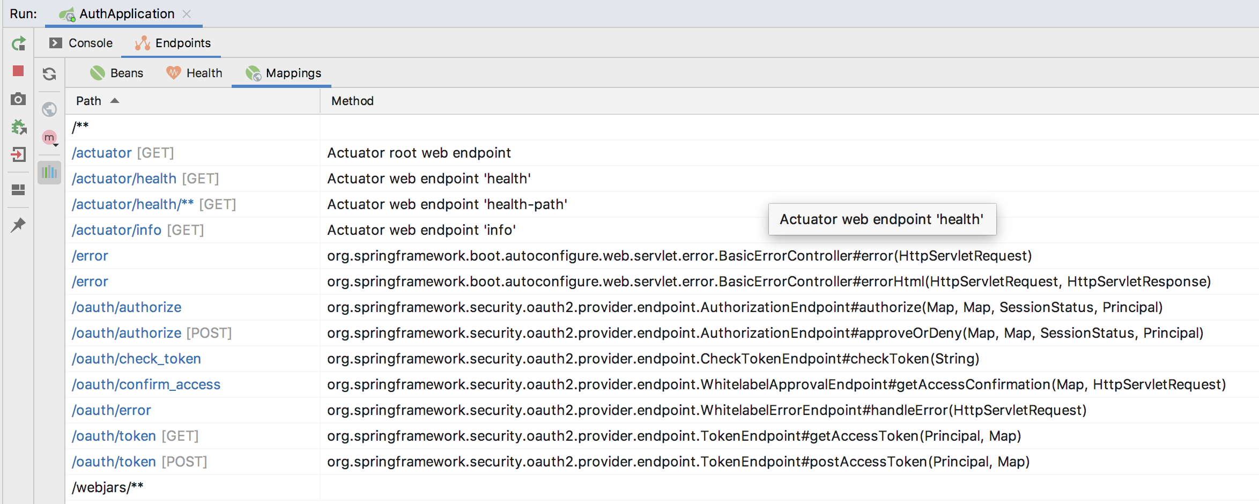Click the globe open-in-browser icon
The image size is (1259, 504).
coord(49,109)
